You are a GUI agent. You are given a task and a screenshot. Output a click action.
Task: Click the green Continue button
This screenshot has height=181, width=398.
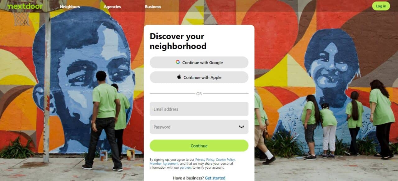[x=199, y=146]
